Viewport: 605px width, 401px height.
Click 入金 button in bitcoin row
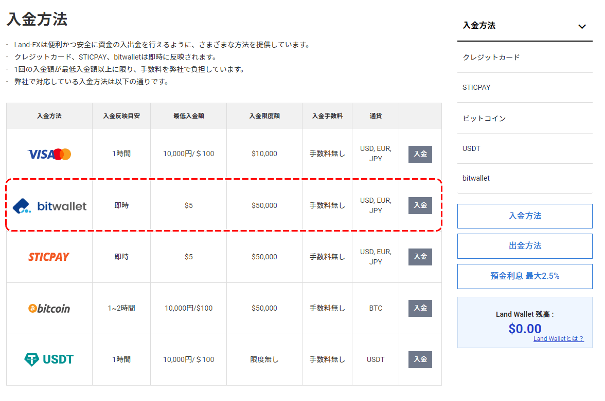coord(420,308)
